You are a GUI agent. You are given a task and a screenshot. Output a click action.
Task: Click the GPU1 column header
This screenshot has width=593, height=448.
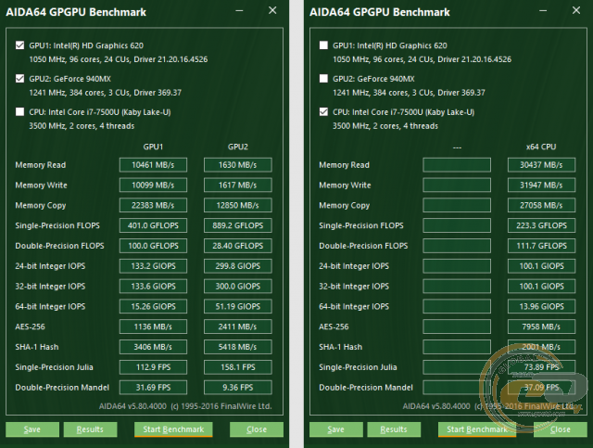pyautogui.click(x=153, y=147)
